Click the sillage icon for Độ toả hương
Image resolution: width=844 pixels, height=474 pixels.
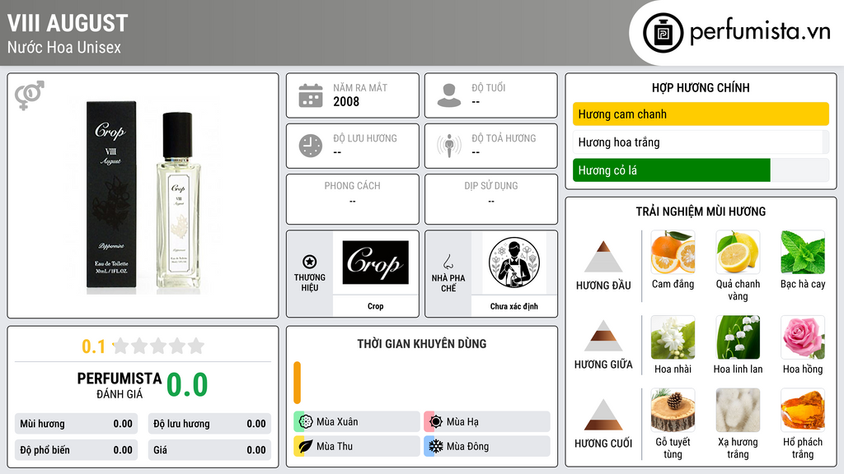point(449,146)
